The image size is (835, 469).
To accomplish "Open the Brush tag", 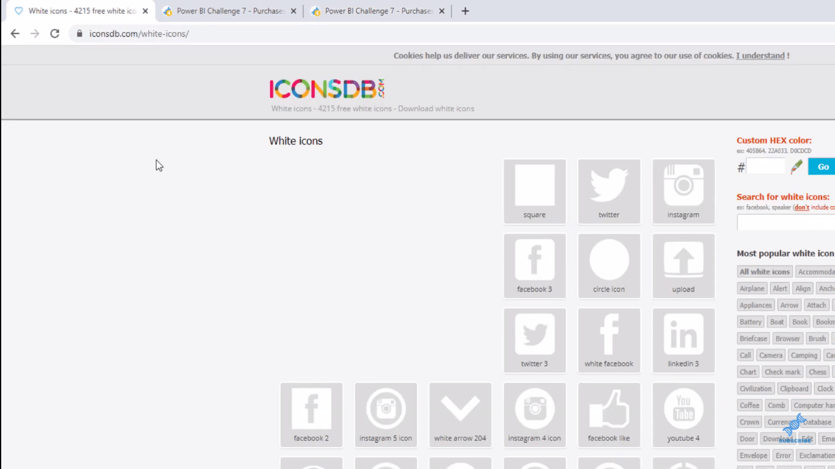I will tap(817, 338).
